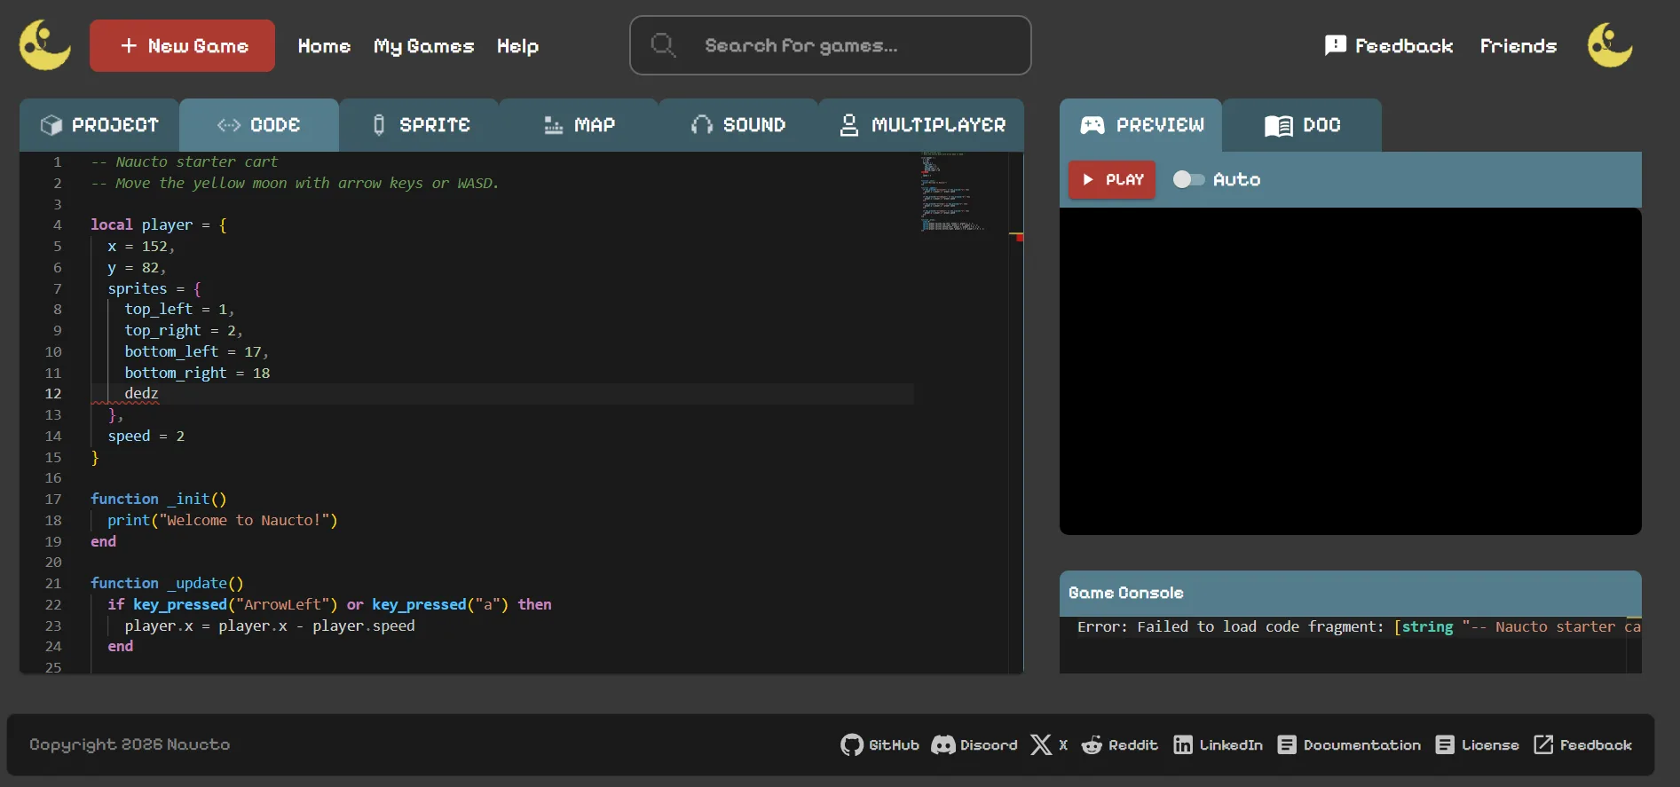Open the License footer link text
The width and height of the screenshot is (1680, 787).
coord(1490,745)
